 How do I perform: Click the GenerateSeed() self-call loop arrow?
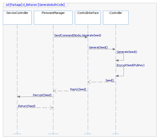point(123,57)
